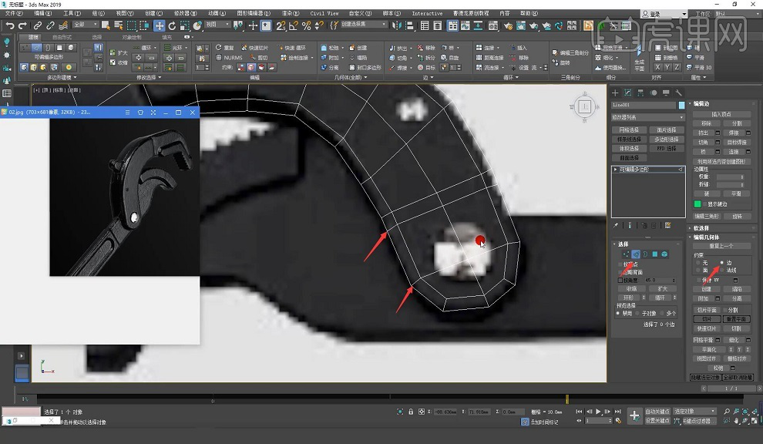Viewport: 763px width, 444px height.
Task: Open the 视图 reference coordinate dropdown
Action: [217, 25]
